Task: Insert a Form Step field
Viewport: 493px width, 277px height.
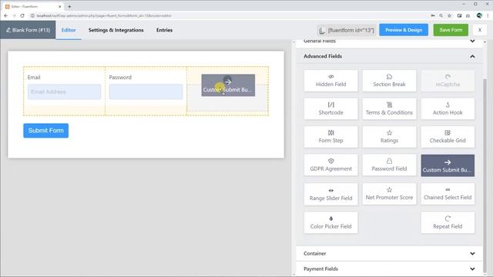Action: click(330, 137)
